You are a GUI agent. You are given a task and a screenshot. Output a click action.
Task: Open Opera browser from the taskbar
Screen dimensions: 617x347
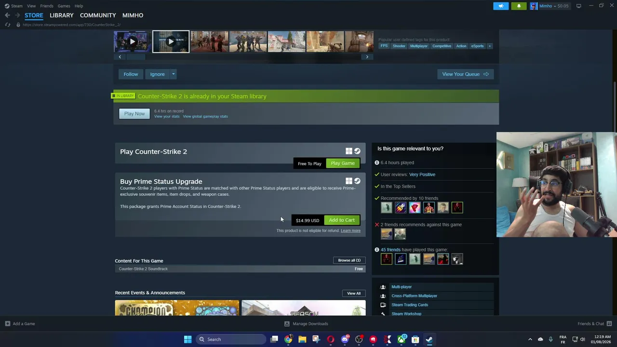331,339
